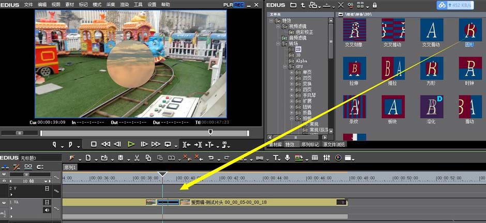Select the 圆形 (circle) transition effect
Viewport: 486px width, 223px height.
pos(469,30)
